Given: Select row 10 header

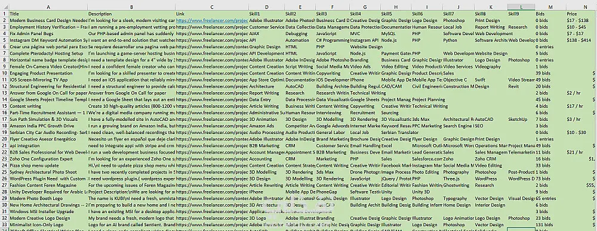Looking at the screenshot, I should pyautogui.click(x=4, y=73).
